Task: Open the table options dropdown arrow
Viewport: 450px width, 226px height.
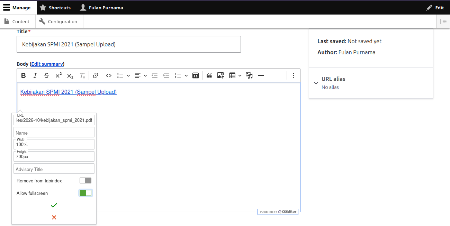Action: tap(240, 75)
